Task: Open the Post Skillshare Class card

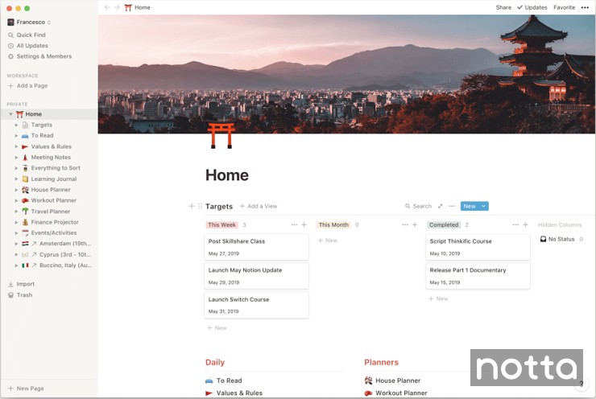Action: [x=257, y=247]
